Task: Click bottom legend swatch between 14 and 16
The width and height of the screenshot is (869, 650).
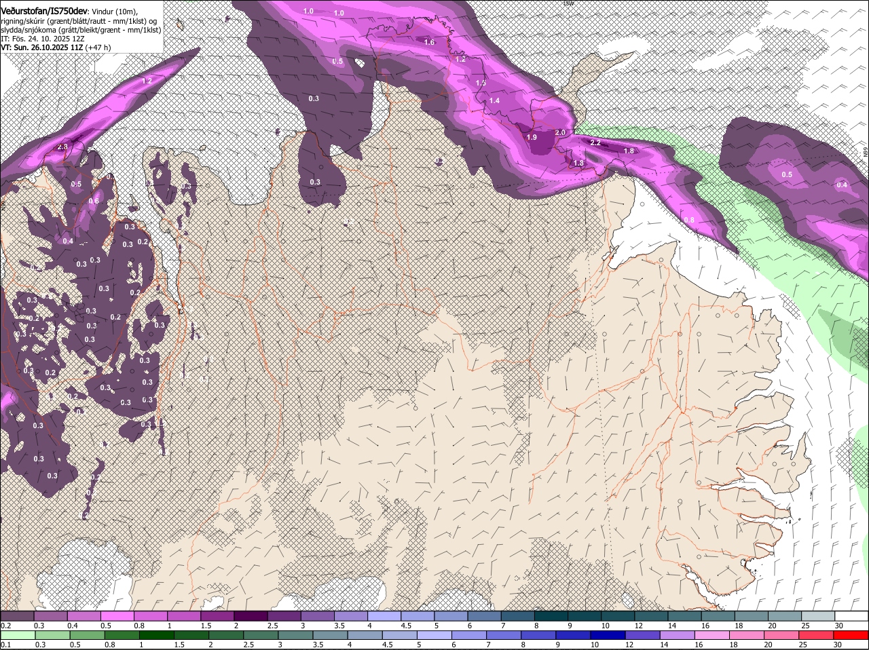Action: coord(678,636)
